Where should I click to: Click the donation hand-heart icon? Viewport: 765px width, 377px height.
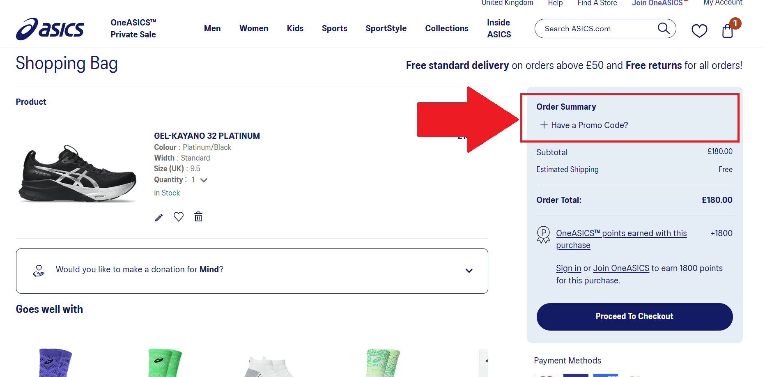39,271
